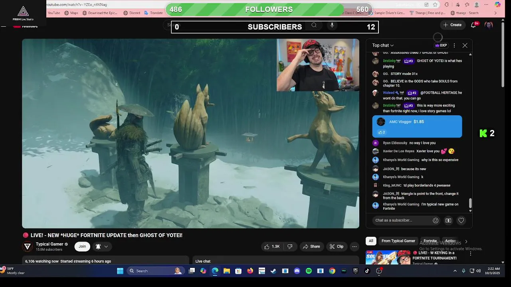Open Google Chrome from the taskbar
Image resolution: width=511 pixels, height=287 pixels.
332,271
